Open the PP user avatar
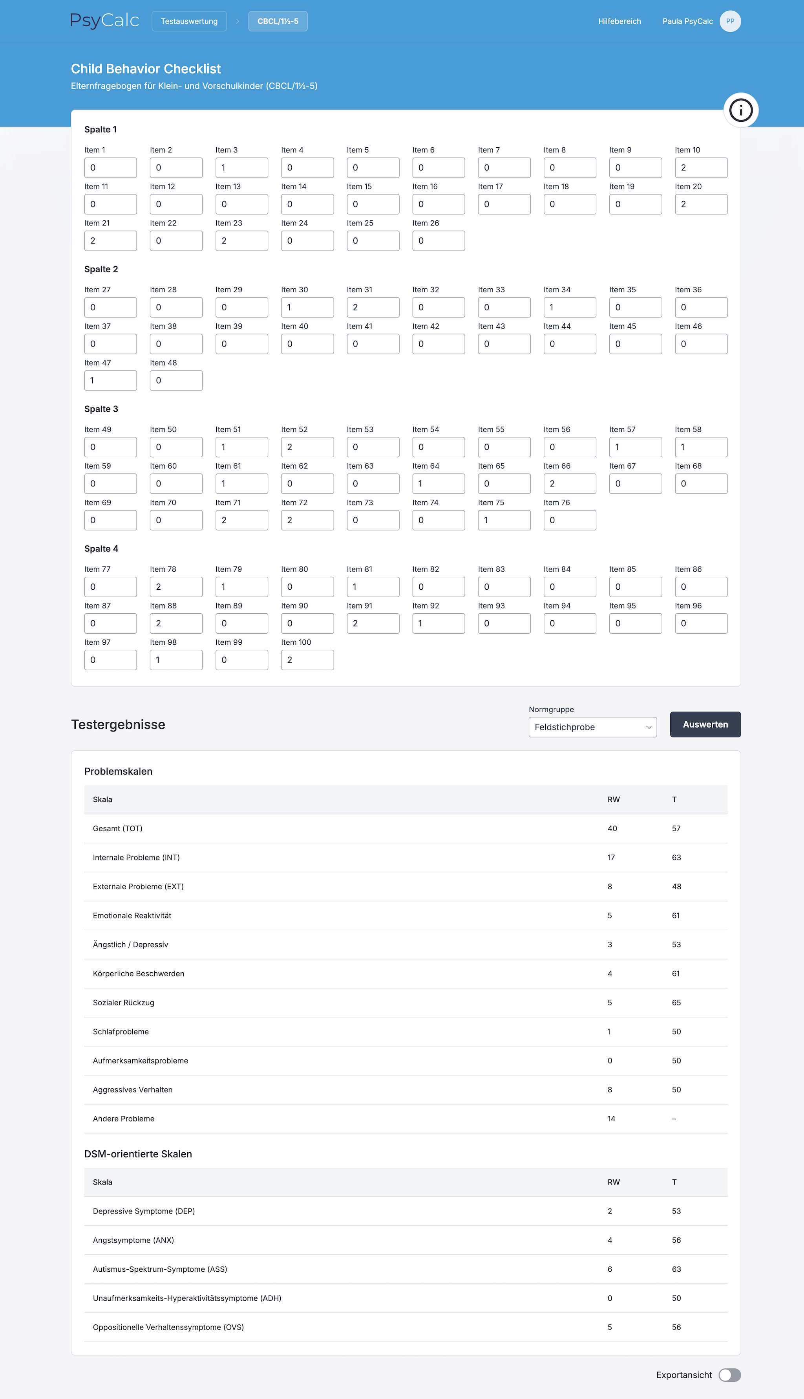 [730, 22]
